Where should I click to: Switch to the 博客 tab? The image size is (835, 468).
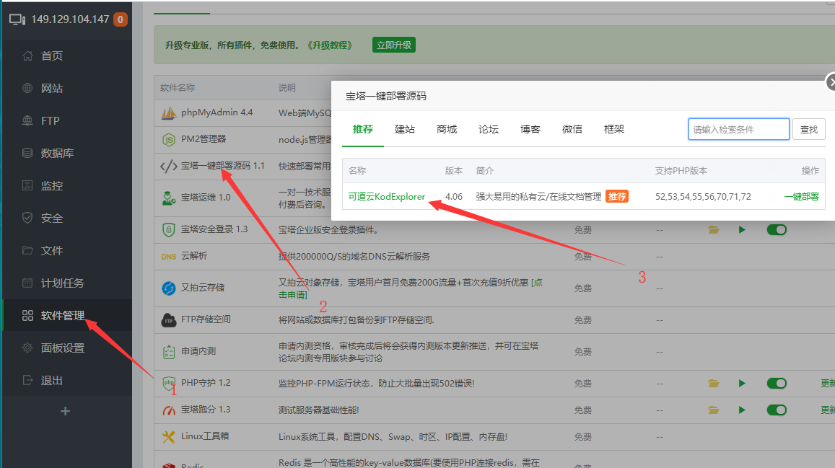530,129
